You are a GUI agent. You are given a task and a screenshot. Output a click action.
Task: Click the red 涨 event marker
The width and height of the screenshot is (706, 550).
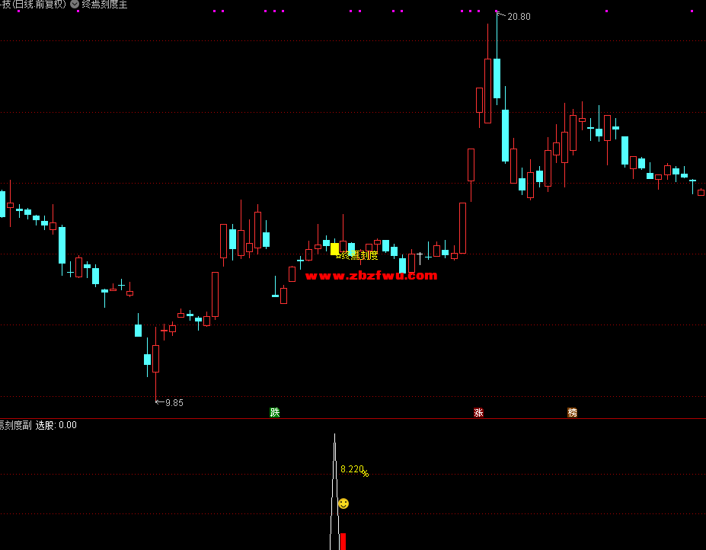[478, 412]
